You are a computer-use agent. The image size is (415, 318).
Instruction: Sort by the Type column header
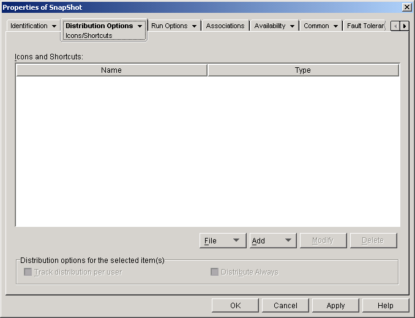pyautogui.click(x=304, y=70)
